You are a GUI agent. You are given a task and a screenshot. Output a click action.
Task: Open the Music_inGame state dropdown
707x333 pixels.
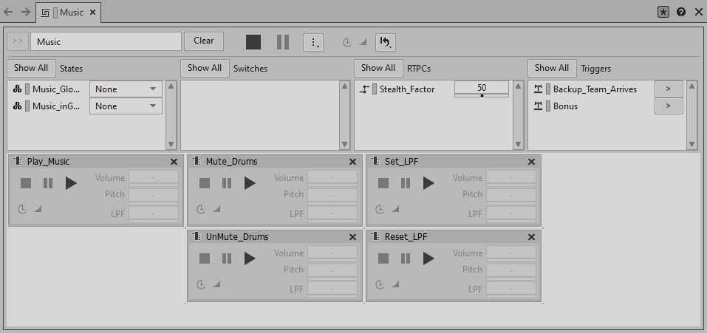tap(126, 106)
